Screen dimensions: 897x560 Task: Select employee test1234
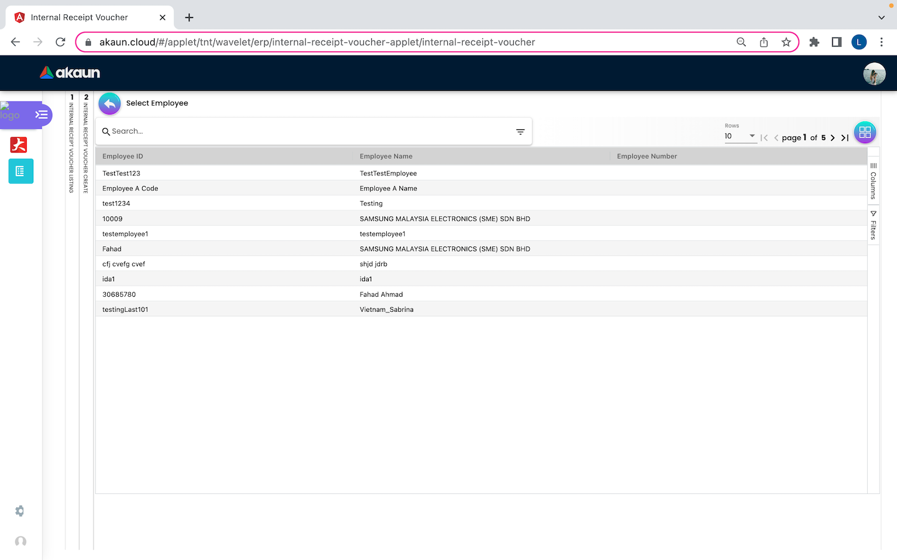coord(116,203)
